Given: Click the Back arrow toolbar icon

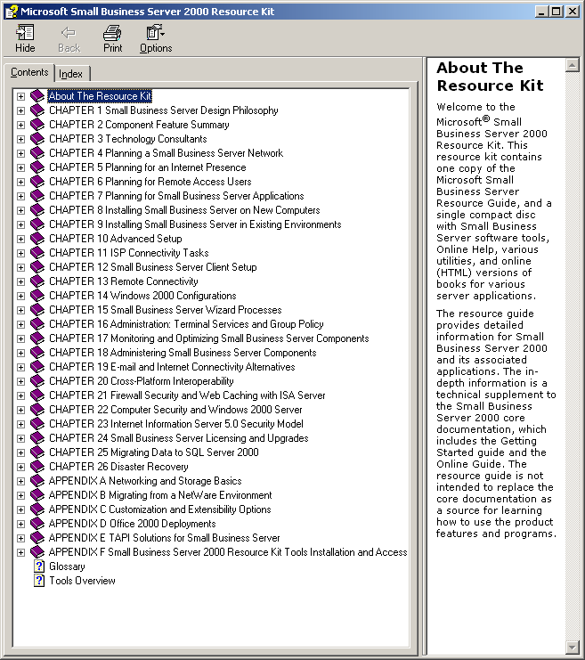Looking at the screenshot, I should [69, 38].
